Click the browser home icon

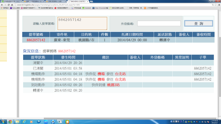click(x=12, y=5)
